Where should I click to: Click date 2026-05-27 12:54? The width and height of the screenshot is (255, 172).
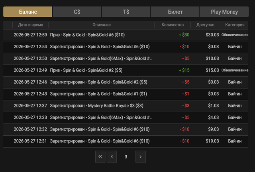(x=30, y=47)
